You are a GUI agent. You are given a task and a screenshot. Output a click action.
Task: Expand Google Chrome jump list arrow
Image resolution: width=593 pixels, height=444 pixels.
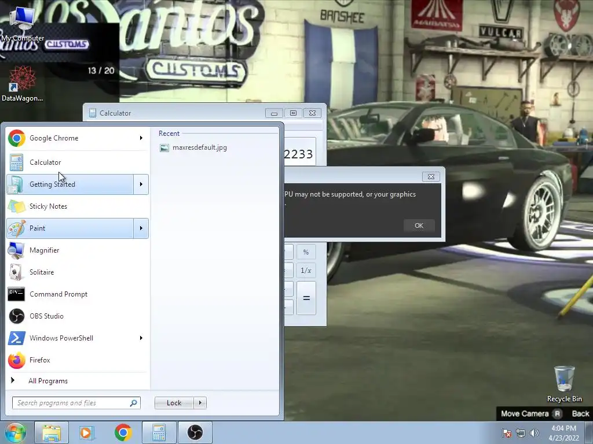[x=141, y=138]
